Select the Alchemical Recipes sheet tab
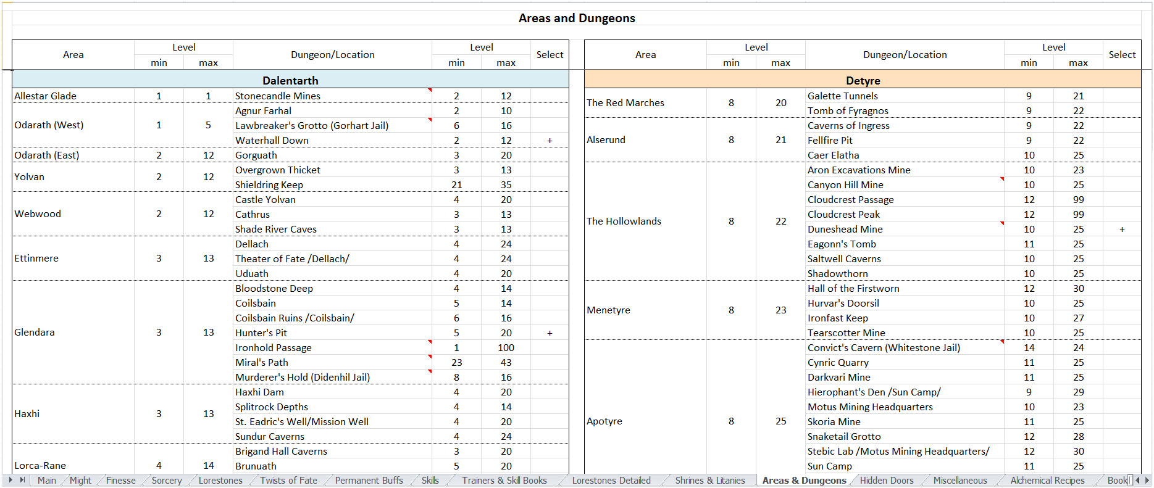The width and height of the screenshot is (1154, 488). click(x=1047, y=481)
